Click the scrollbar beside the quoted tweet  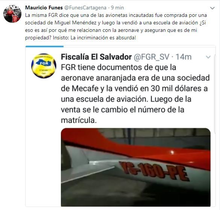tap(215, 94)
